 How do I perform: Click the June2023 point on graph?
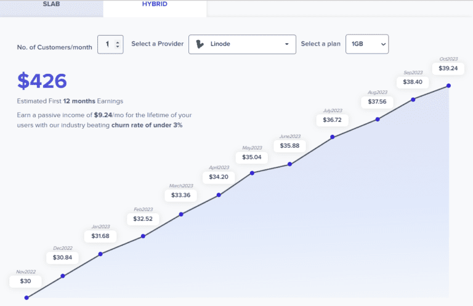(x=289, y=164)
